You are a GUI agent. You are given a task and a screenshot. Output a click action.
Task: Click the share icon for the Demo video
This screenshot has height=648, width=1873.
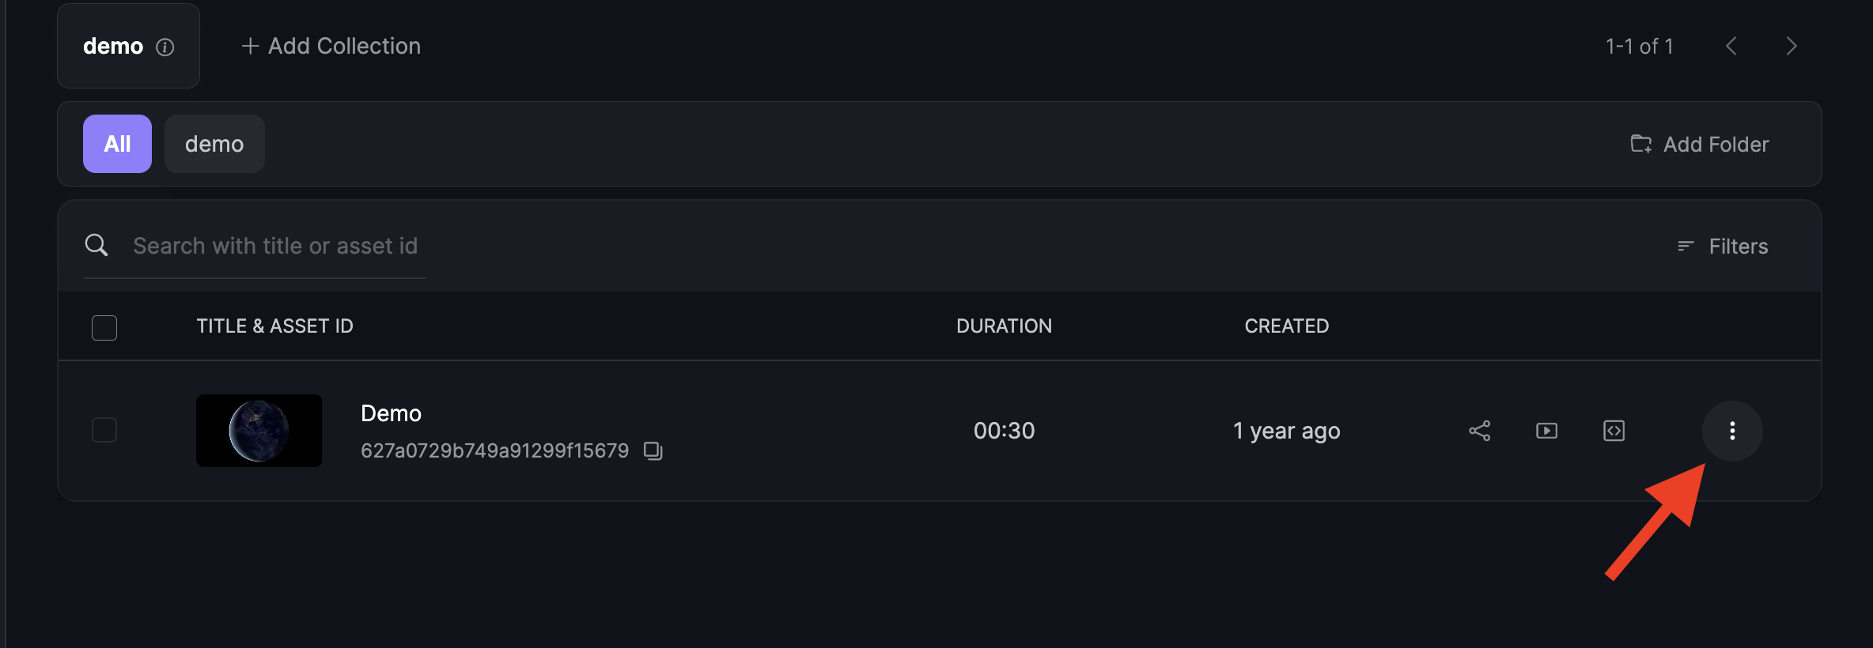[1479, 431]
